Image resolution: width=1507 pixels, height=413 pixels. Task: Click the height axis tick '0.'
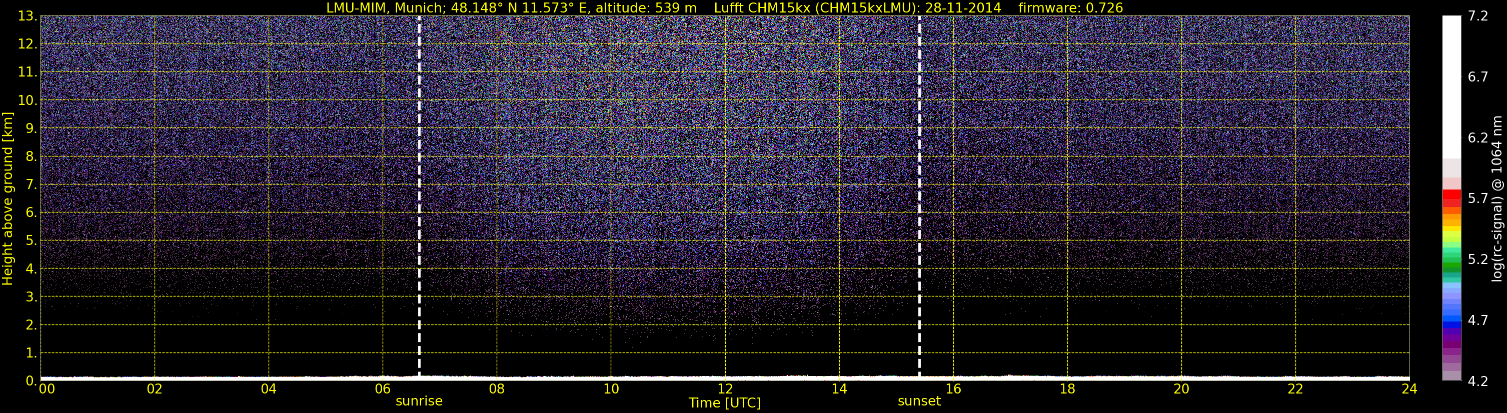pyautogui.click(x=31, y=381)
